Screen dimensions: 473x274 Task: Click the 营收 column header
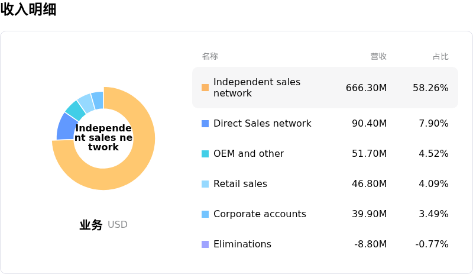click(378, 57)
